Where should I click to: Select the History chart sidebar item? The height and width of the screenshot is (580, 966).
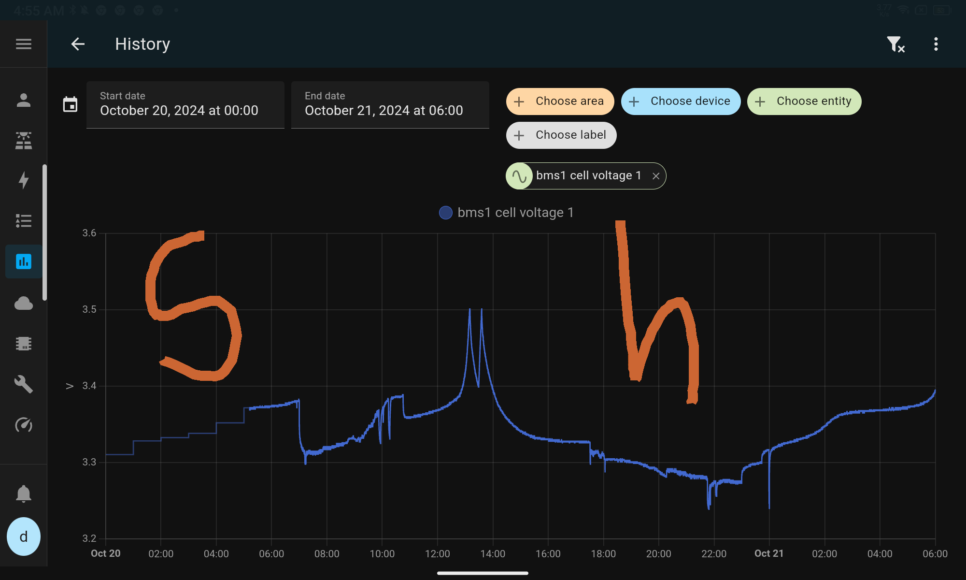(x=23, y=261)
